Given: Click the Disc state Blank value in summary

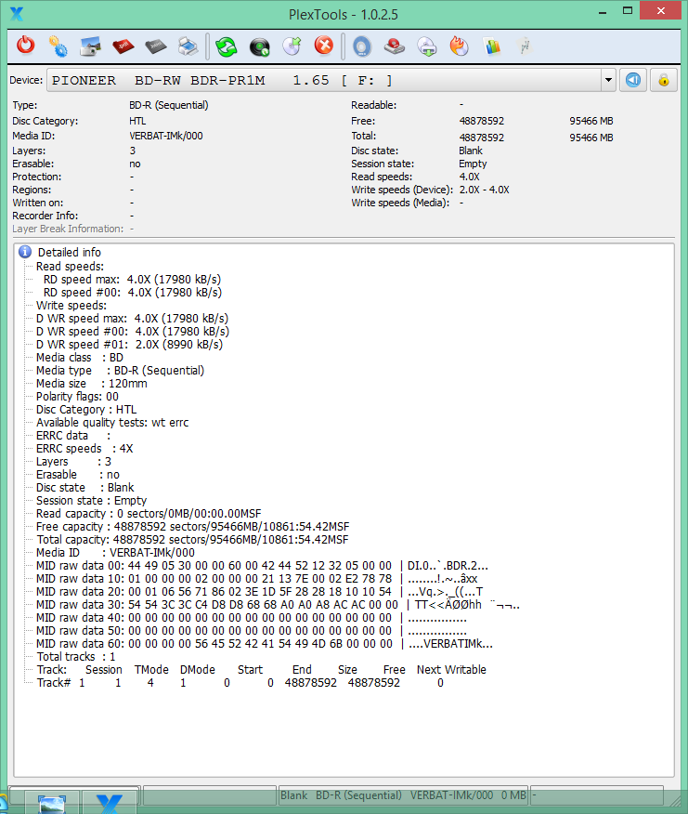Looking at the screenshot, I should pyautogui.click(x=471, y=151).
